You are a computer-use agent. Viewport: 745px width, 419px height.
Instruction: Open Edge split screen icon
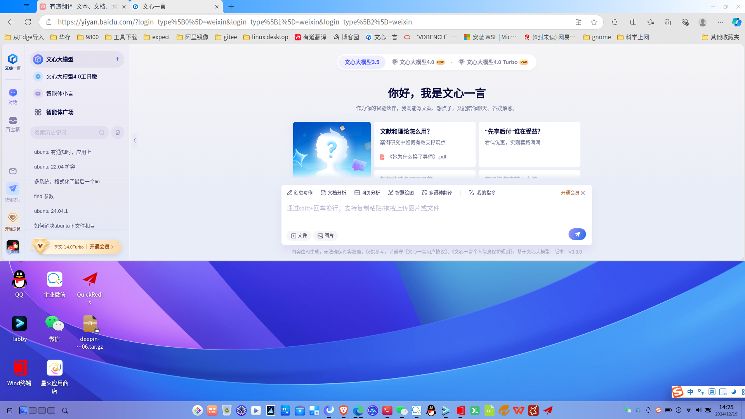[x=633, y=22]
